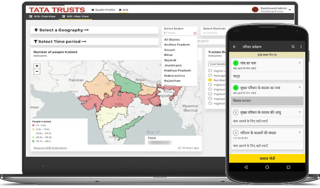Viewport: 320px width, 188px height.
Task: Tap the question 4 number badge
Action: click(x=235, y=133)
